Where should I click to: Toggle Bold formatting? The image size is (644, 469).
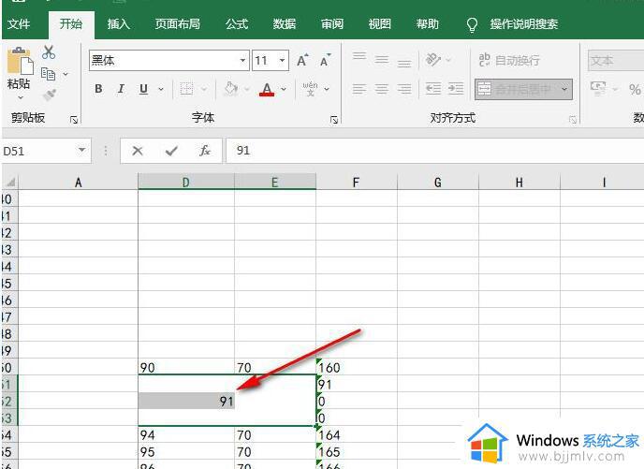tap(98, 89)
